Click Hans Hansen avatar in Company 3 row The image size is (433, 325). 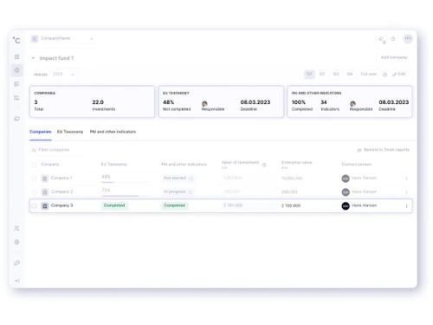[x=346, y=205]
